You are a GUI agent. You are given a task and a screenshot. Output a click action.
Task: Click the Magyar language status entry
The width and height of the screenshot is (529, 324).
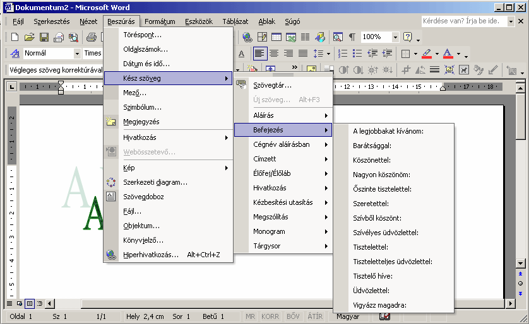[348, 316]
